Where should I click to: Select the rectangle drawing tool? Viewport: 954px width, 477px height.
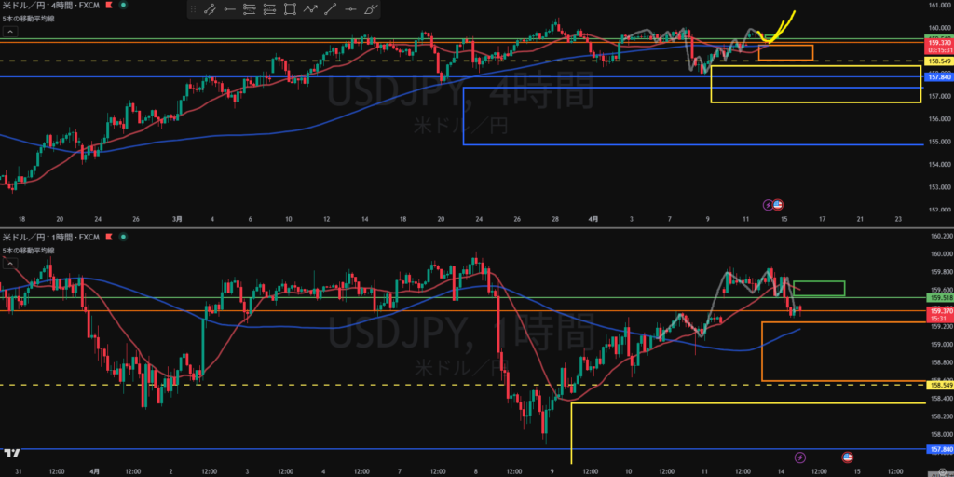pos(290,10)
